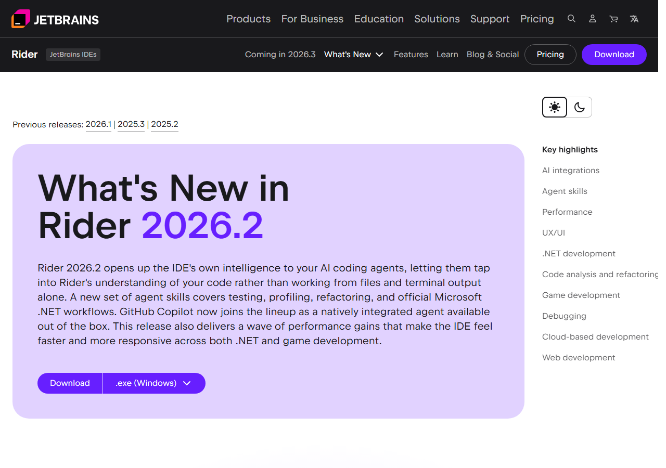Screen dimensions: 666x468
Task: Switch to dark theme
Action: click(x=580, y=107)
